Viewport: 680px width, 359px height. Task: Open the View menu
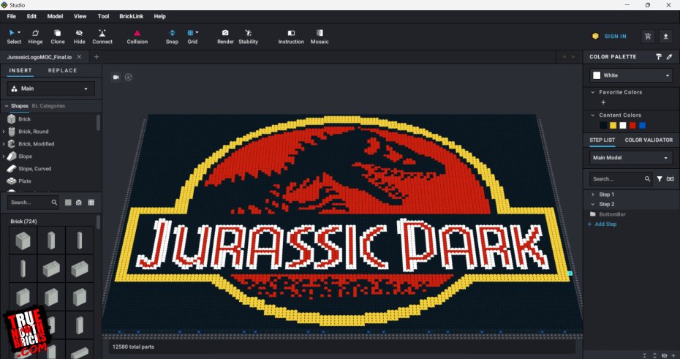(x=80, y=16)
